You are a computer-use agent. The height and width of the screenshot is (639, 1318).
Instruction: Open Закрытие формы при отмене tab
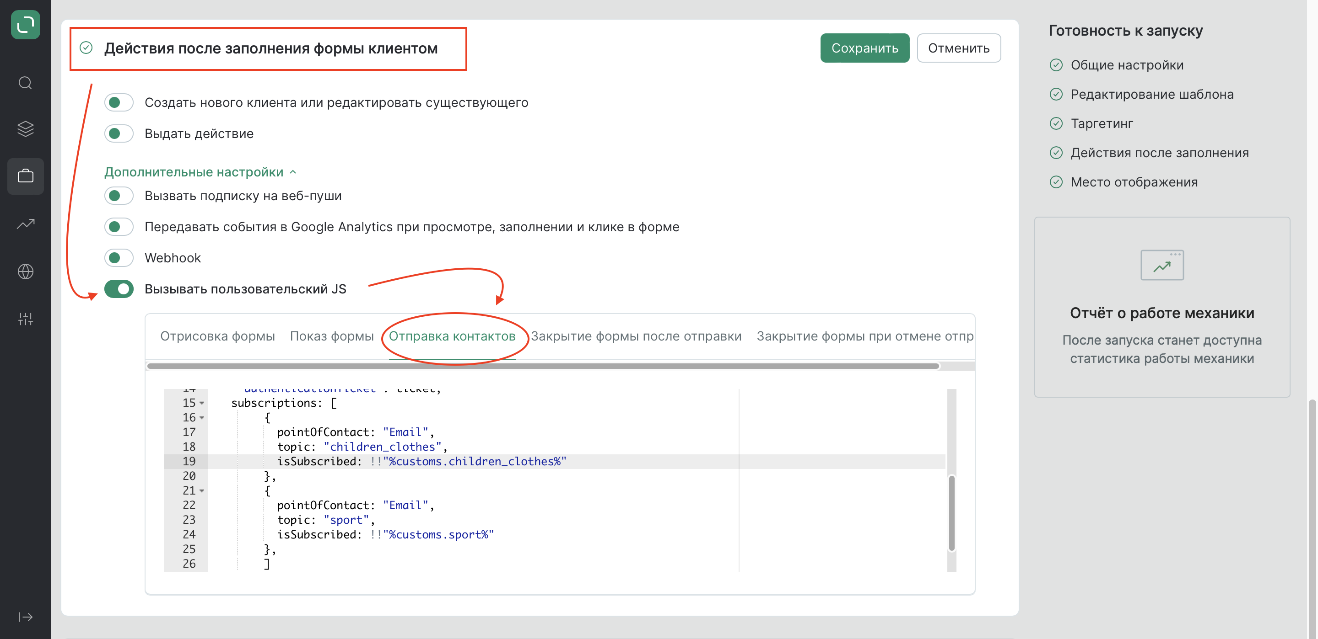(865, 336)
